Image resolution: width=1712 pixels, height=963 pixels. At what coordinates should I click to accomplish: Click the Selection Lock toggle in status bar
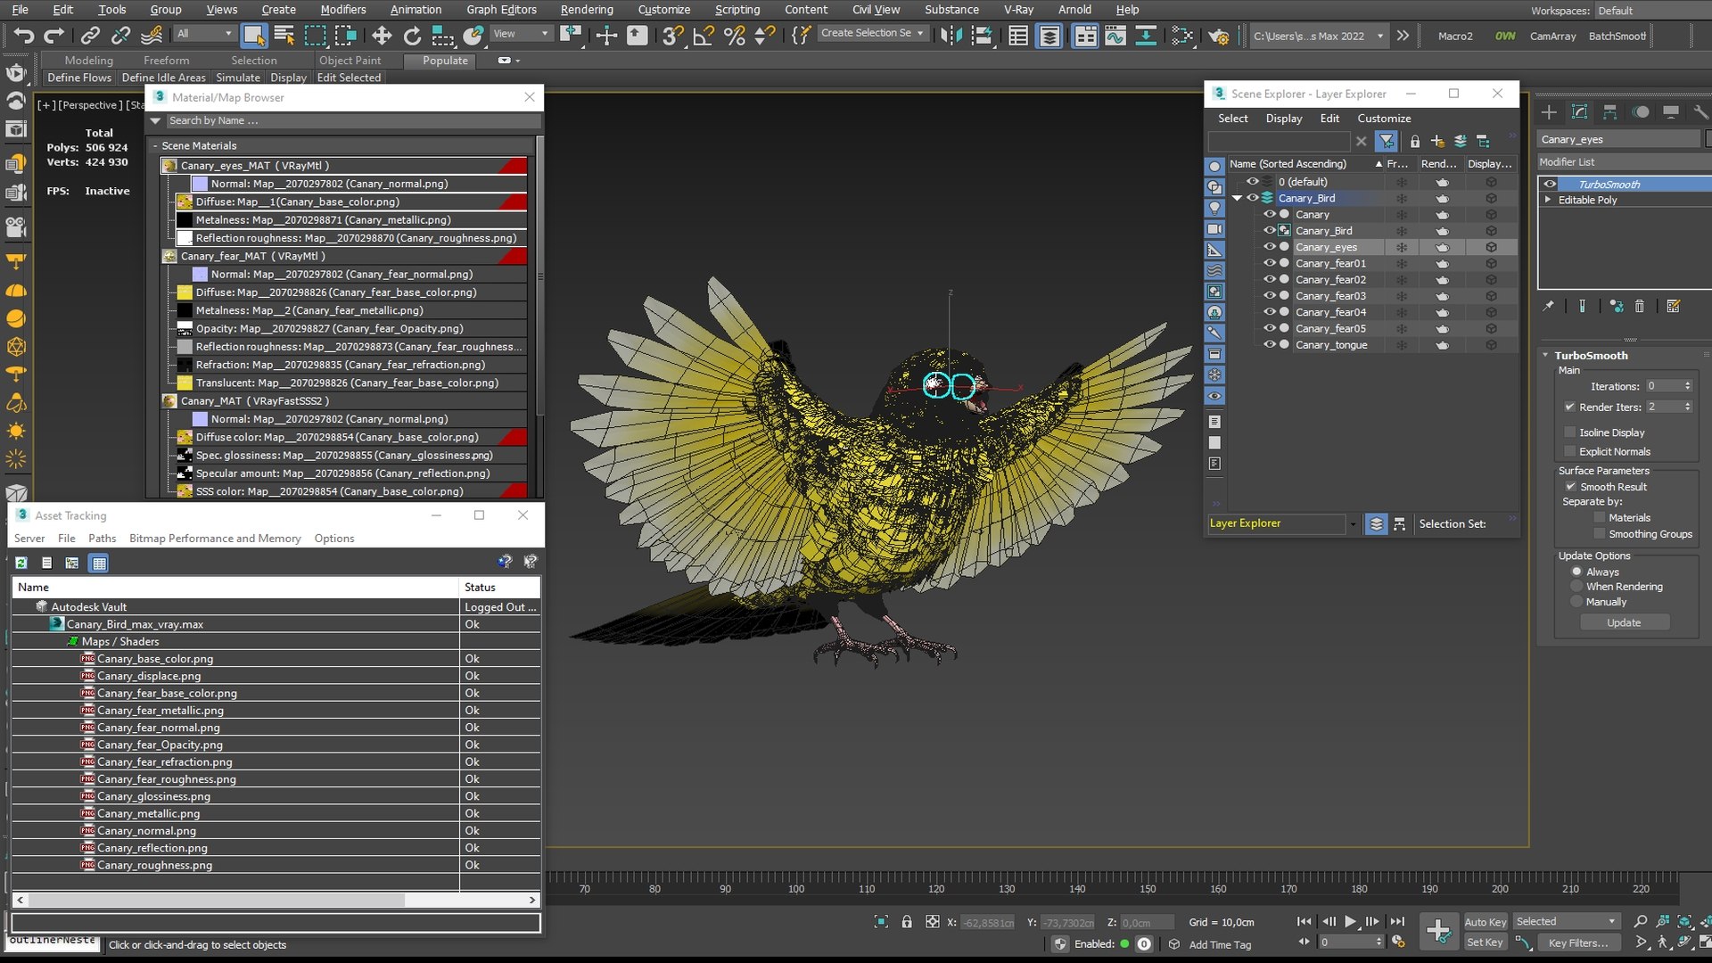pyautogui.click(x=907, y=922)
